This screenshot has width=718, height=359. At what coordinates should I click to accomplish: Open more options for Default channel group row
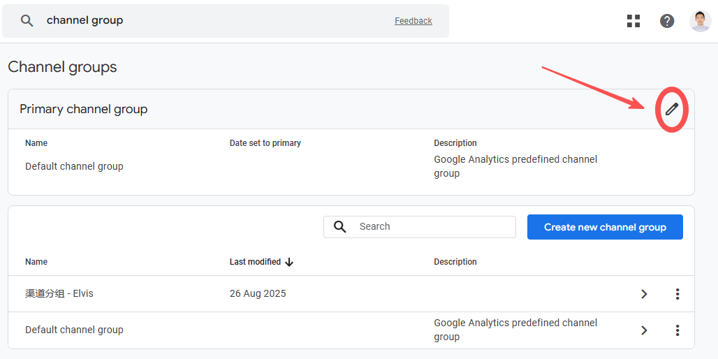677,330
